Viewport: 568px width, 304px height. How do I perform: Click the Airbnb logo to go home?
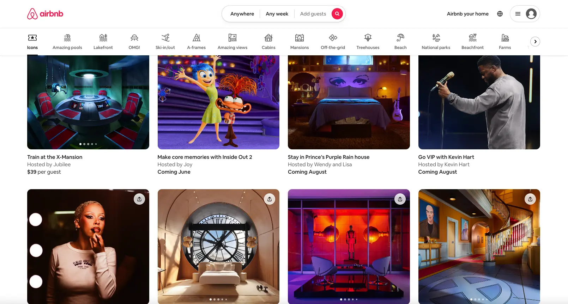(45, 14)
